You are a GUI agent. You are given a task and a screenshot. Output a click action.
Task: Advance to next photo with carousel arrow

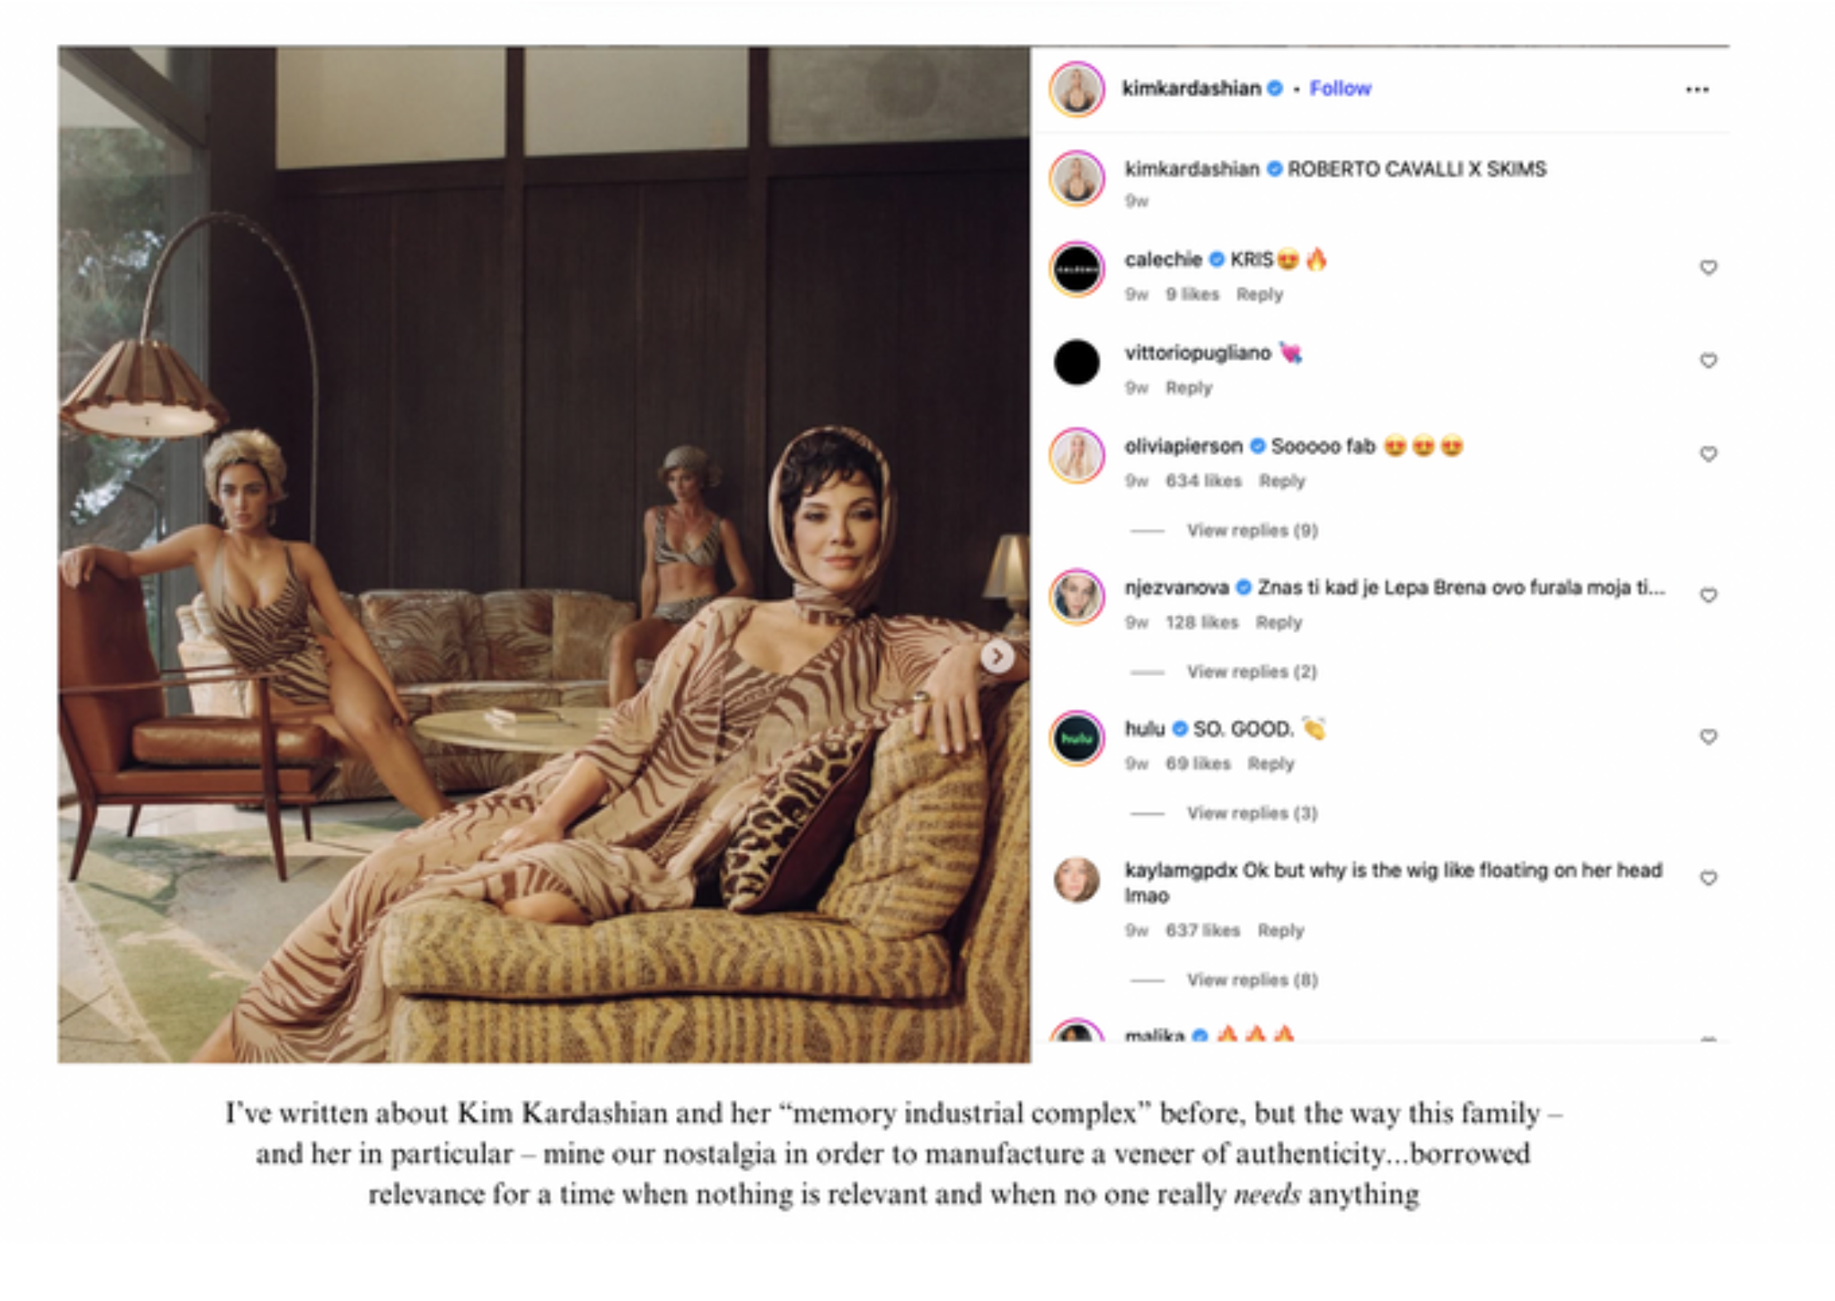(998, 656)
